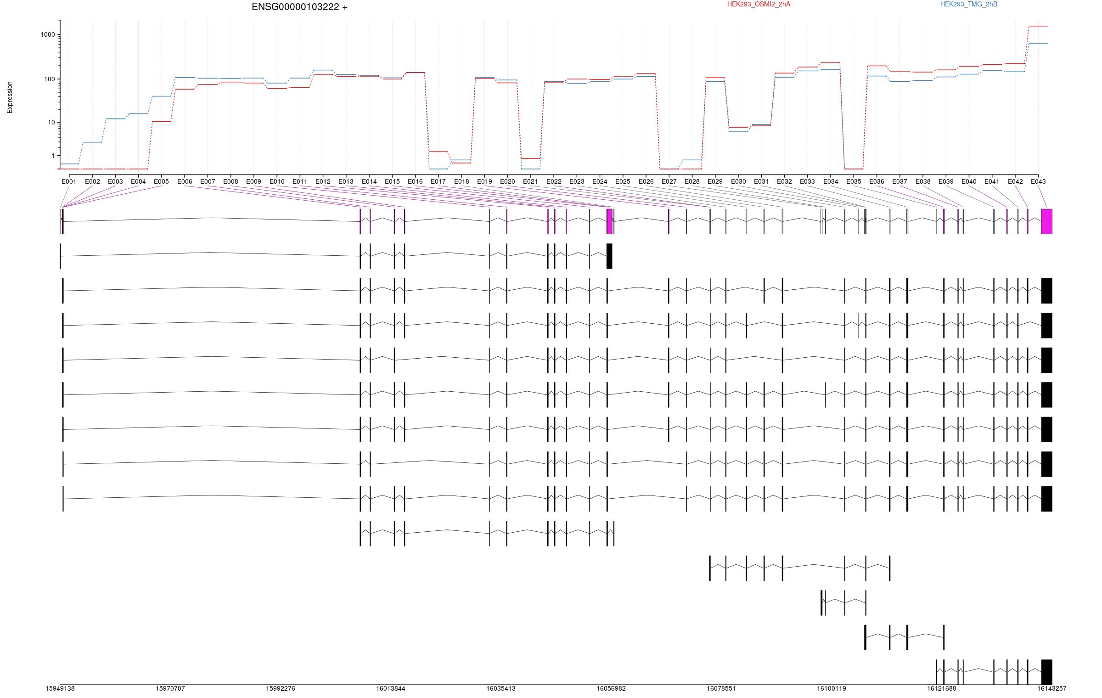1102x698 pixels.
Task: Click exon bin label E024
Action: click(600, 181)
